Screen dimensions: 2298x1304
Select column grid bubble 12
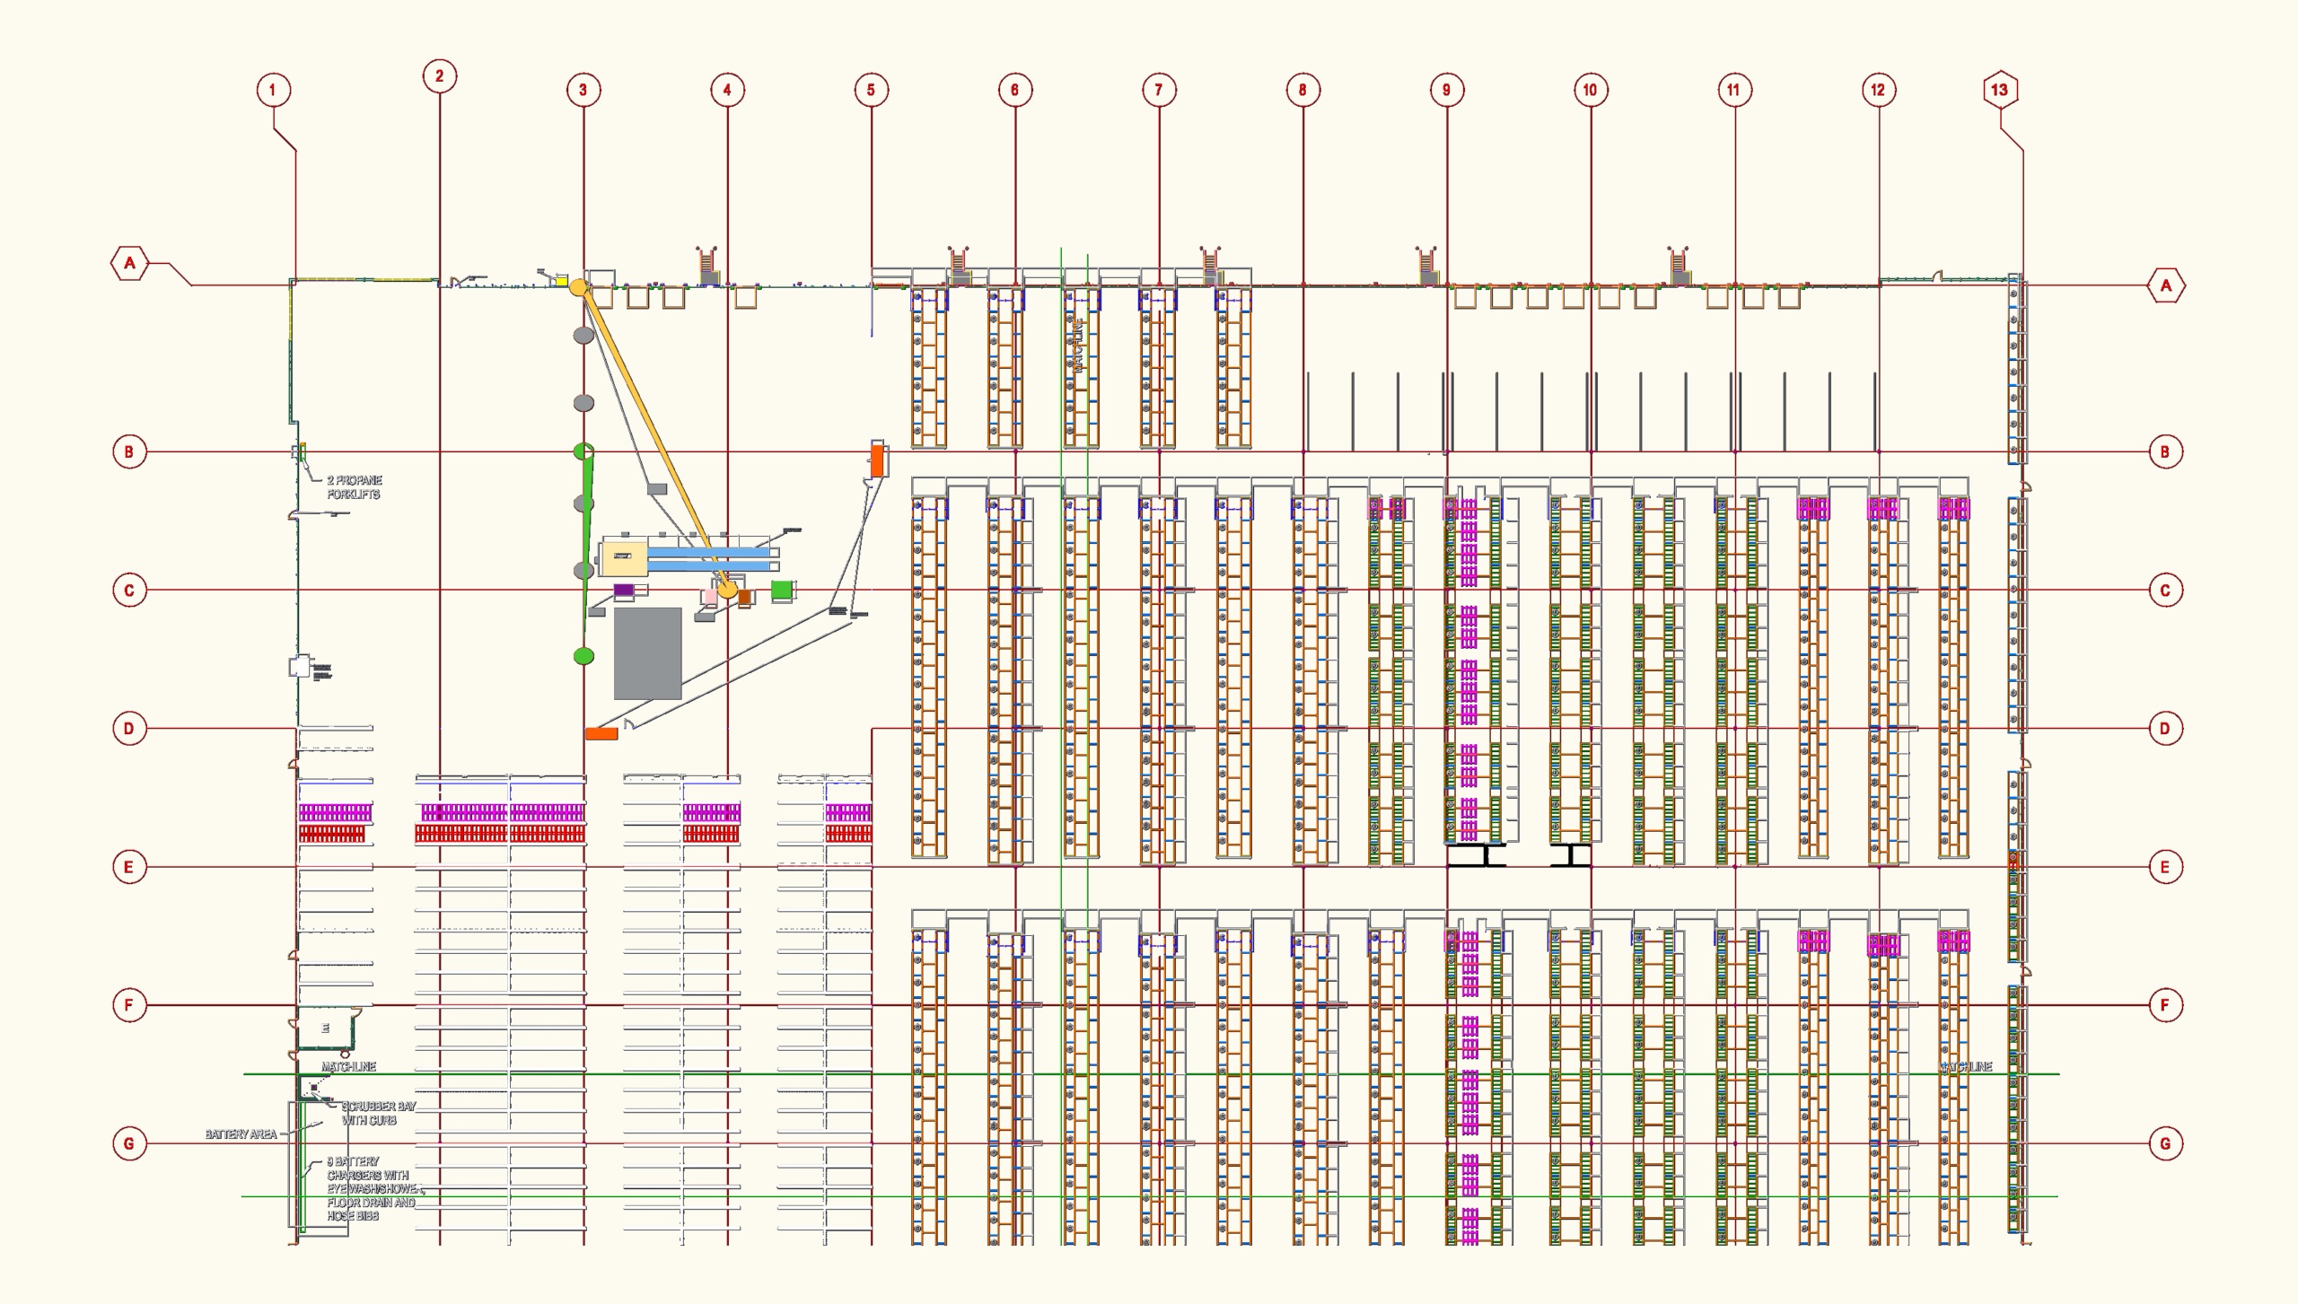[1879, 90]
